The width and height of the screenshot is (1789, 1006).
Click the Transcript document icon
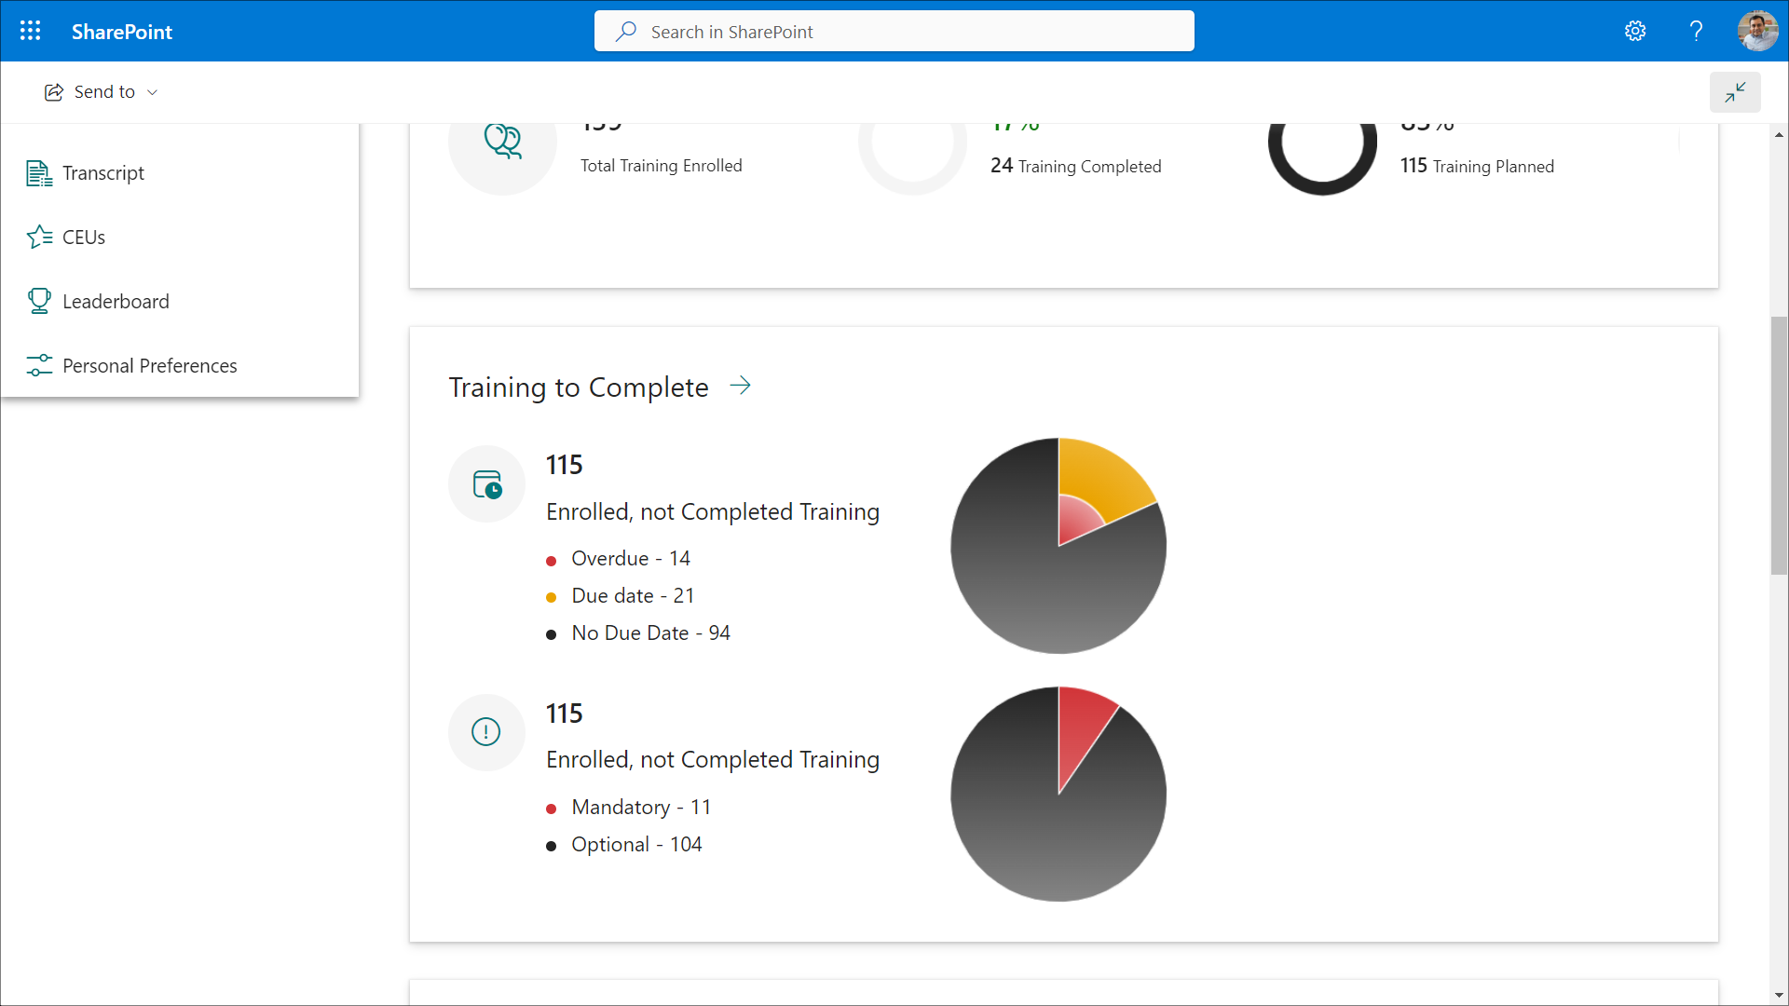[39, 173]
